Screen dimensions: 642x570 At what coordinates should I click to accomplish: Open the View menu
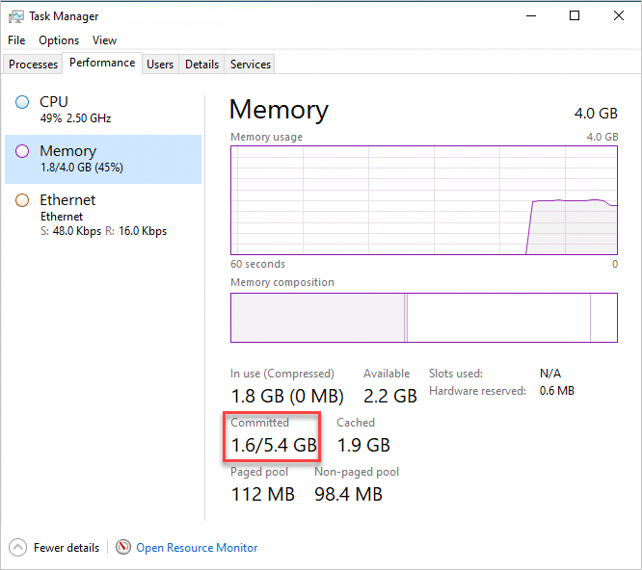pos(104,40)
